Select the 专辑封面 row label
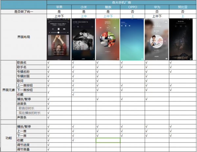The width and height of the screenshot is (197, 152). [32, 76]
